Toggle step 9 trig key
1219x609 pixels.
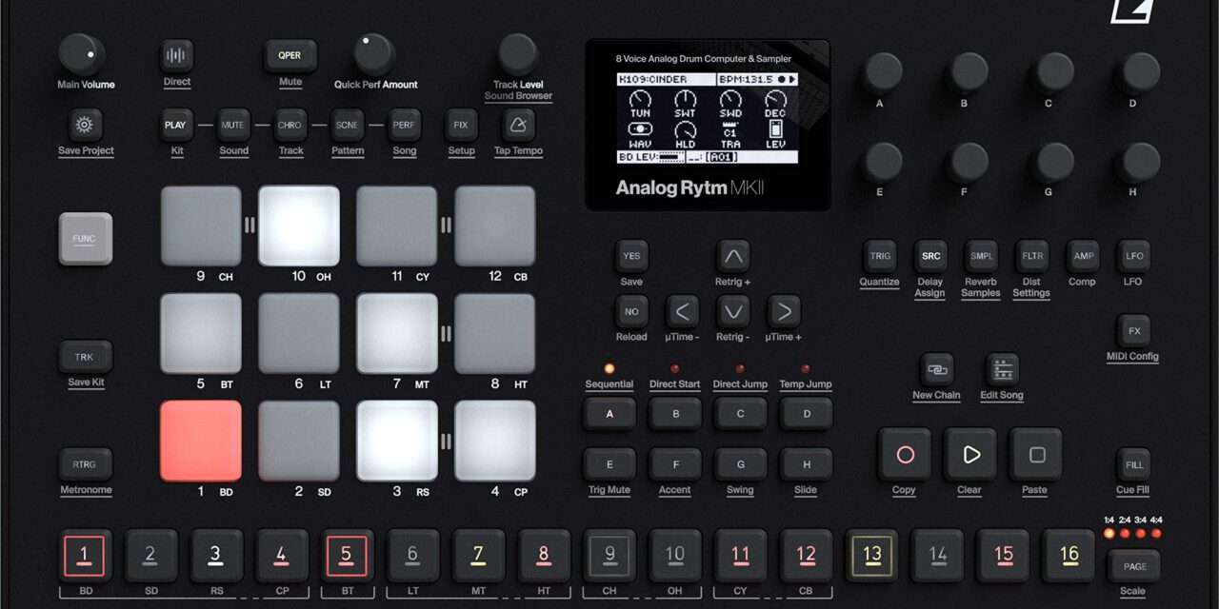tap(609, 555)
